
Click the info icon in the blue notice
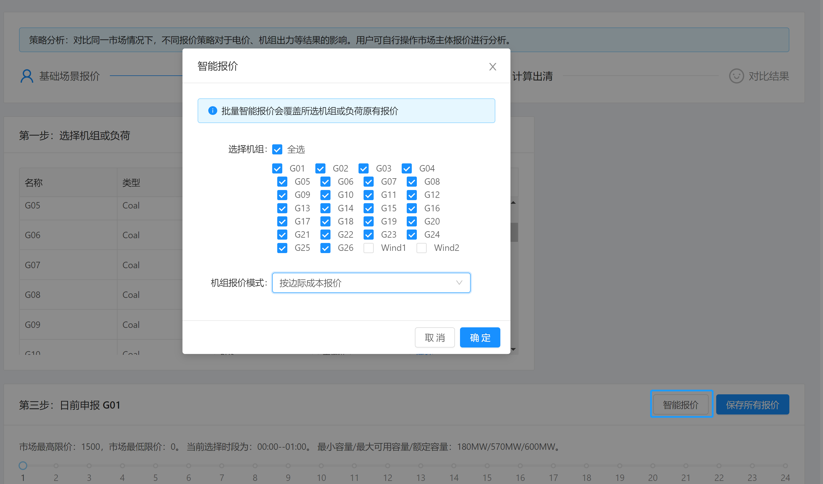coord(212,111)
